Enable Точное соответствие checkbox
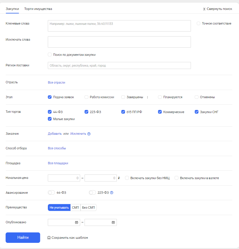The width and height of the screenshot is (239, 249). coord(198,23)
